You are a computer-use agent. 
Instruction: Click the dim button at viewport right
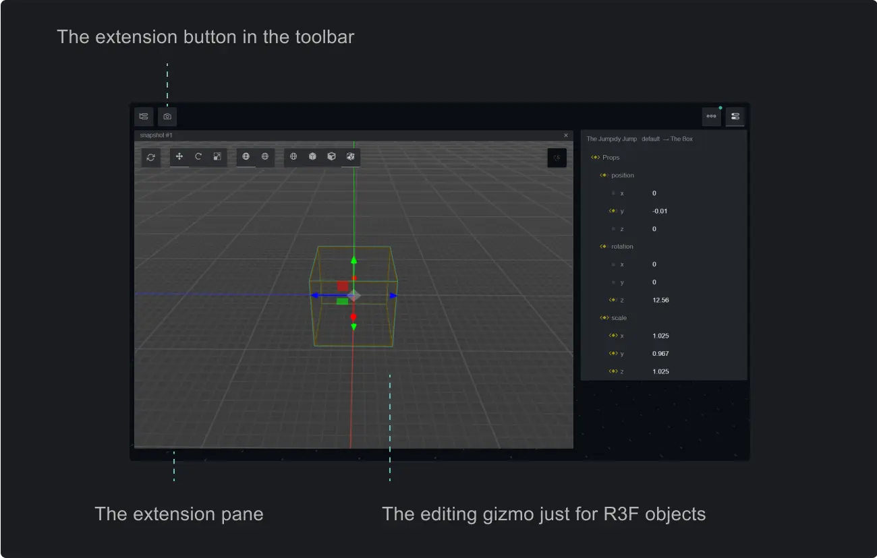[x=557, y=158]
